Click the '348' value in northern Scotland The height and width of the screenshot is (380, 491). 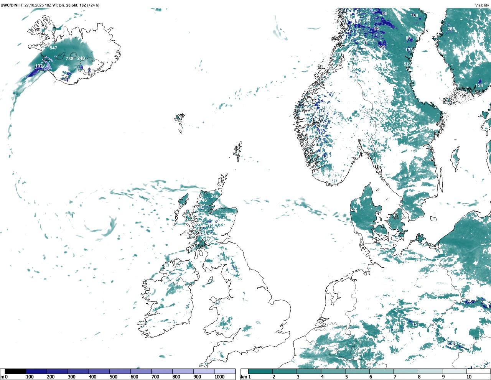(214, 196)
